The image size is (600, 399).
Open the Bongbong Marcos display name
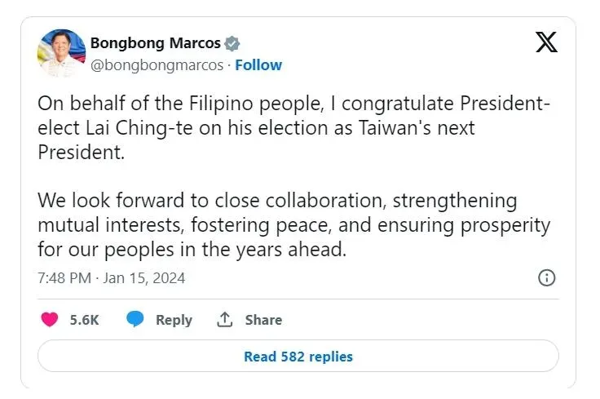point(156,43)
